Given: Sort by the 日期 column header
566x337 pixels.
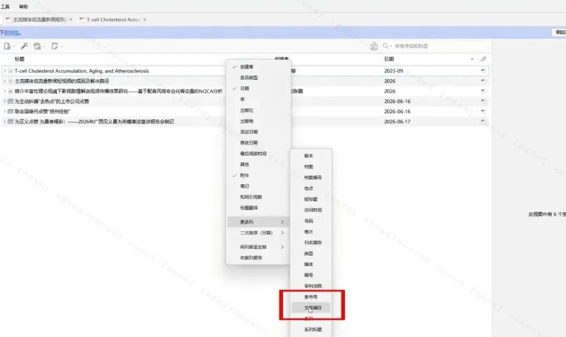Looking at the screenshot, I should (389, 59).
